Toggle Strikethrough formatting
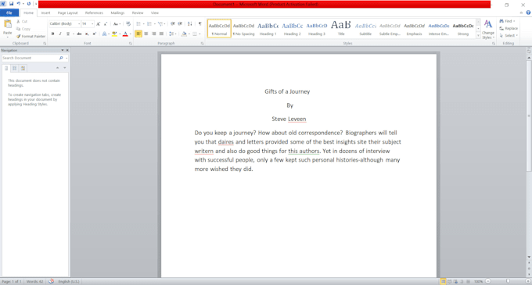Image resolution: width=532 pixels, height=285 pixels. [79, 34]
